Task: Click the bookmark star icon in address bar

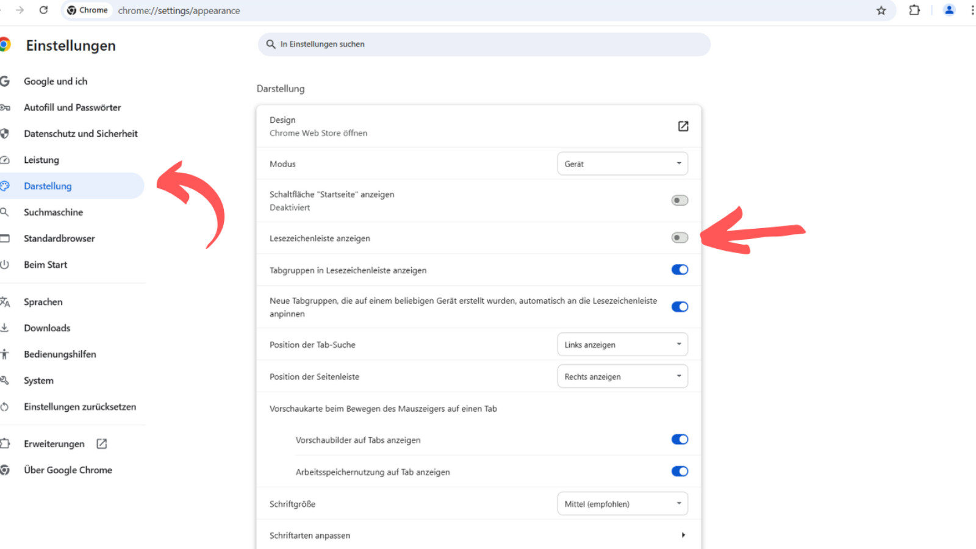Action: (881, 10)
